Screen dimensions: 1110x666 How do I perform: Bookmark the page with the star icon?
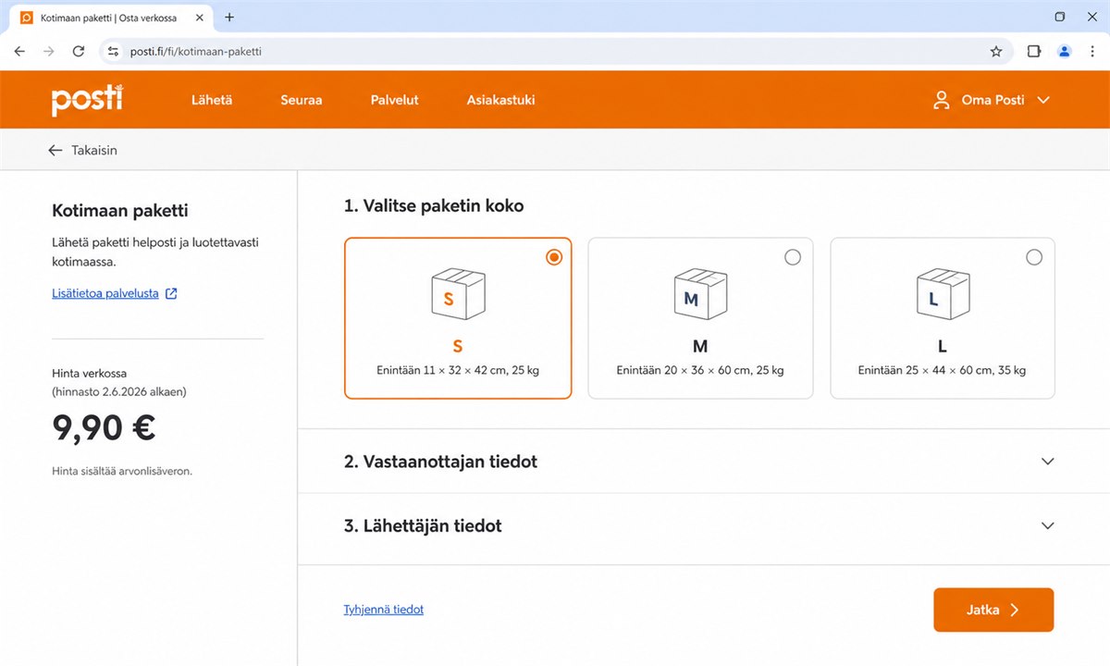pyautogui.click(x=996, y=52)
